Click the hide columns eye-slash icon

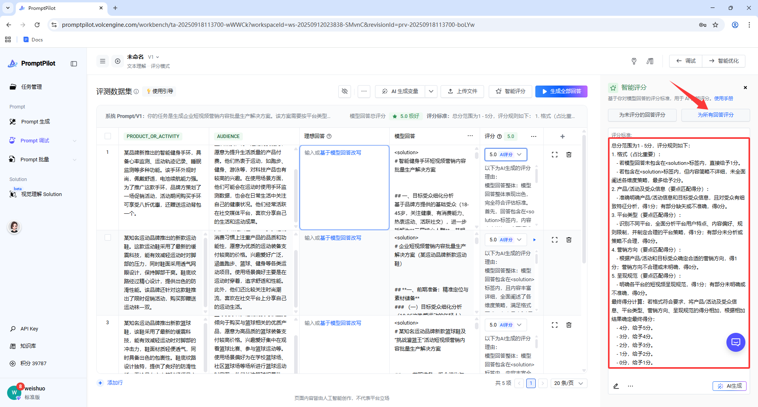click(345, 91)
